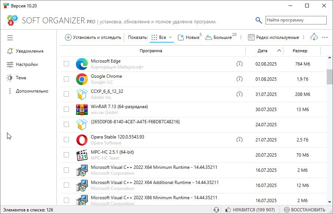This screenshot has width=333, height=214.
Task: Open Настройки settings
Action: point(22,64)
